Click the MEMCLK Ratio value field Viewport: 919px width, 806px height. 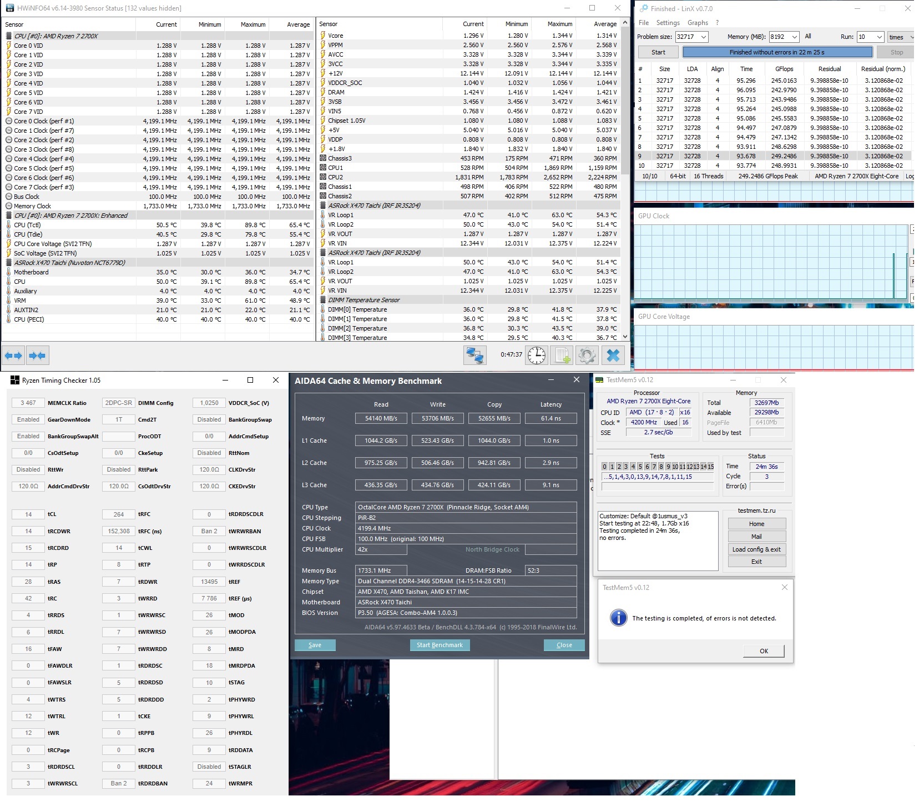(28, 403)
